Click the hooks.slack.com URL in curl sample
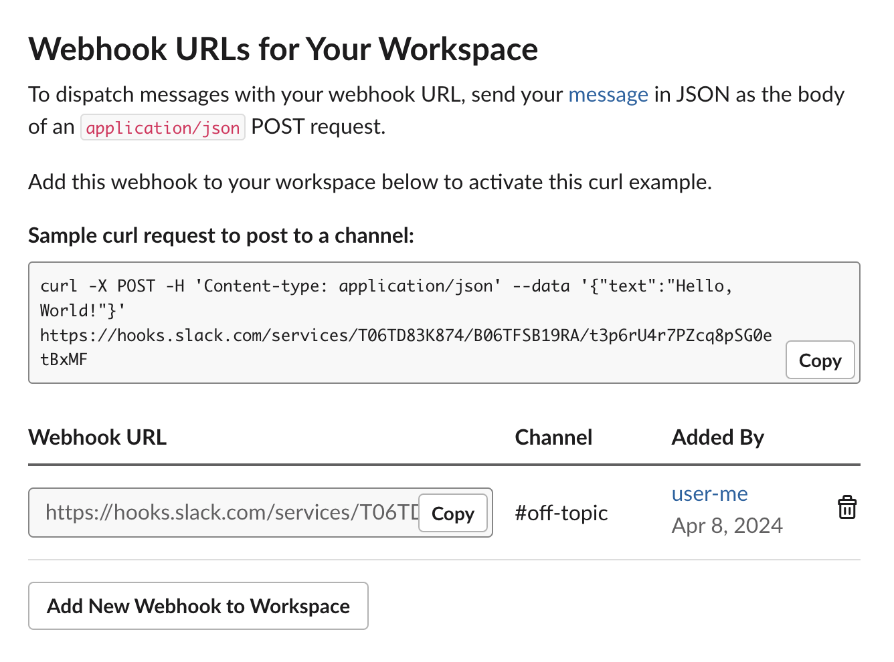This screenshot has height=662, width=894. (x=406, y=336)
